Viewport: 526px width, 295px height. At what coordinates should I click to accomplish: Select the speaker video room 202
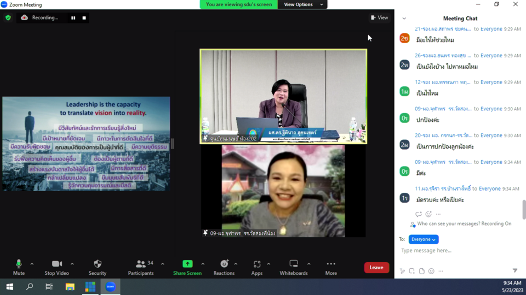[x=283, y=96]
